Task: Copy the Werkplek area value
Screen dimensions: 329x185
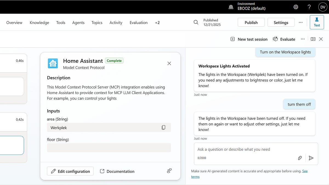Action: tap(163, 127)
